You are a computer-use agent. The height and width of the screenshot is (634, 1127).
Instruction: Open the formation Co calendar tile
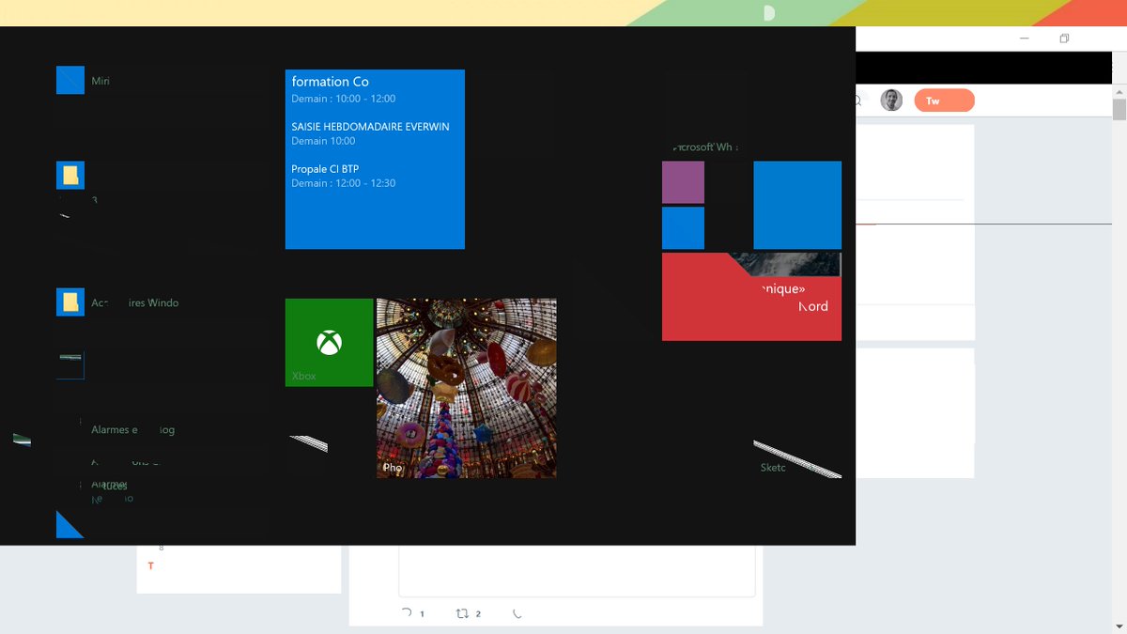[x=375, y=160]
